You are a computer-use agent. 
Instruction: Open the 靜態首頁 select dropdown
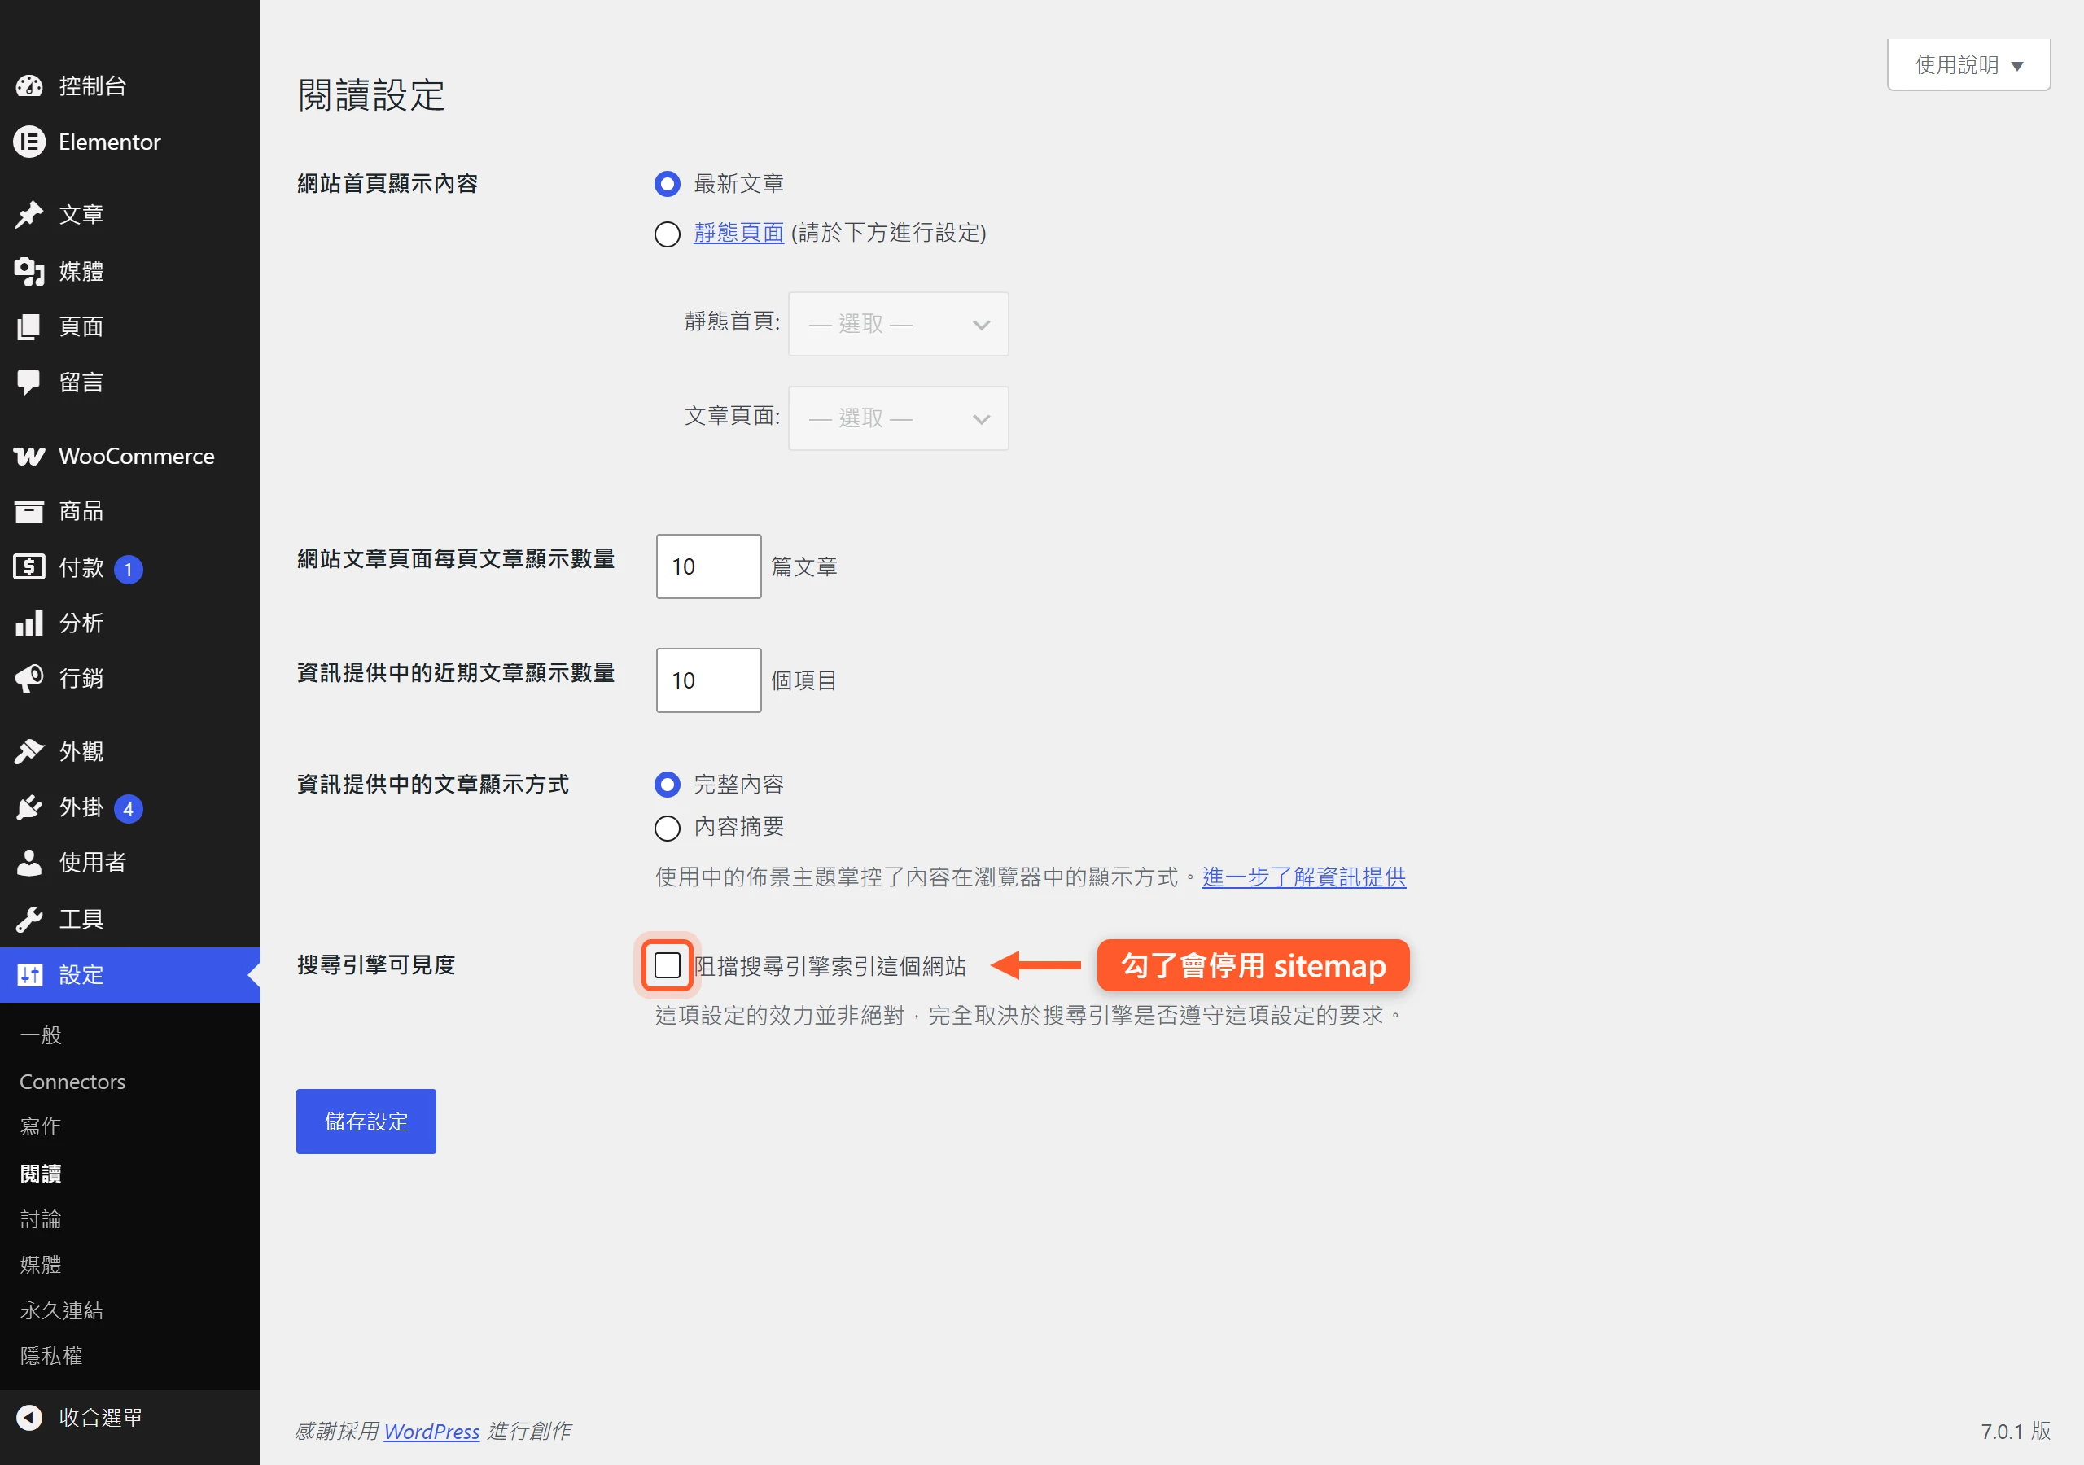pos(898,323)
